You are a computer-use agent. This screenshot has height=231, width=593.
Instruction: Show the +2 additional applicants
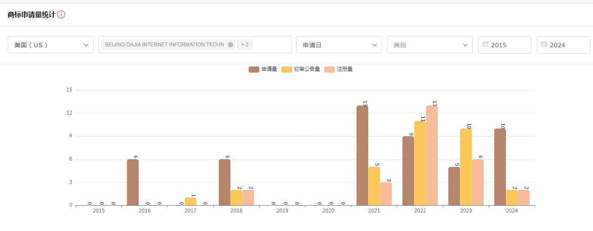[x=245, y=45]
